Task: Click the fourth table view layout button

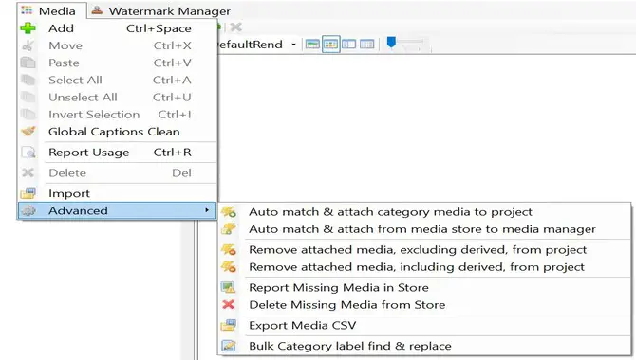Action: [x=367, y=45]
